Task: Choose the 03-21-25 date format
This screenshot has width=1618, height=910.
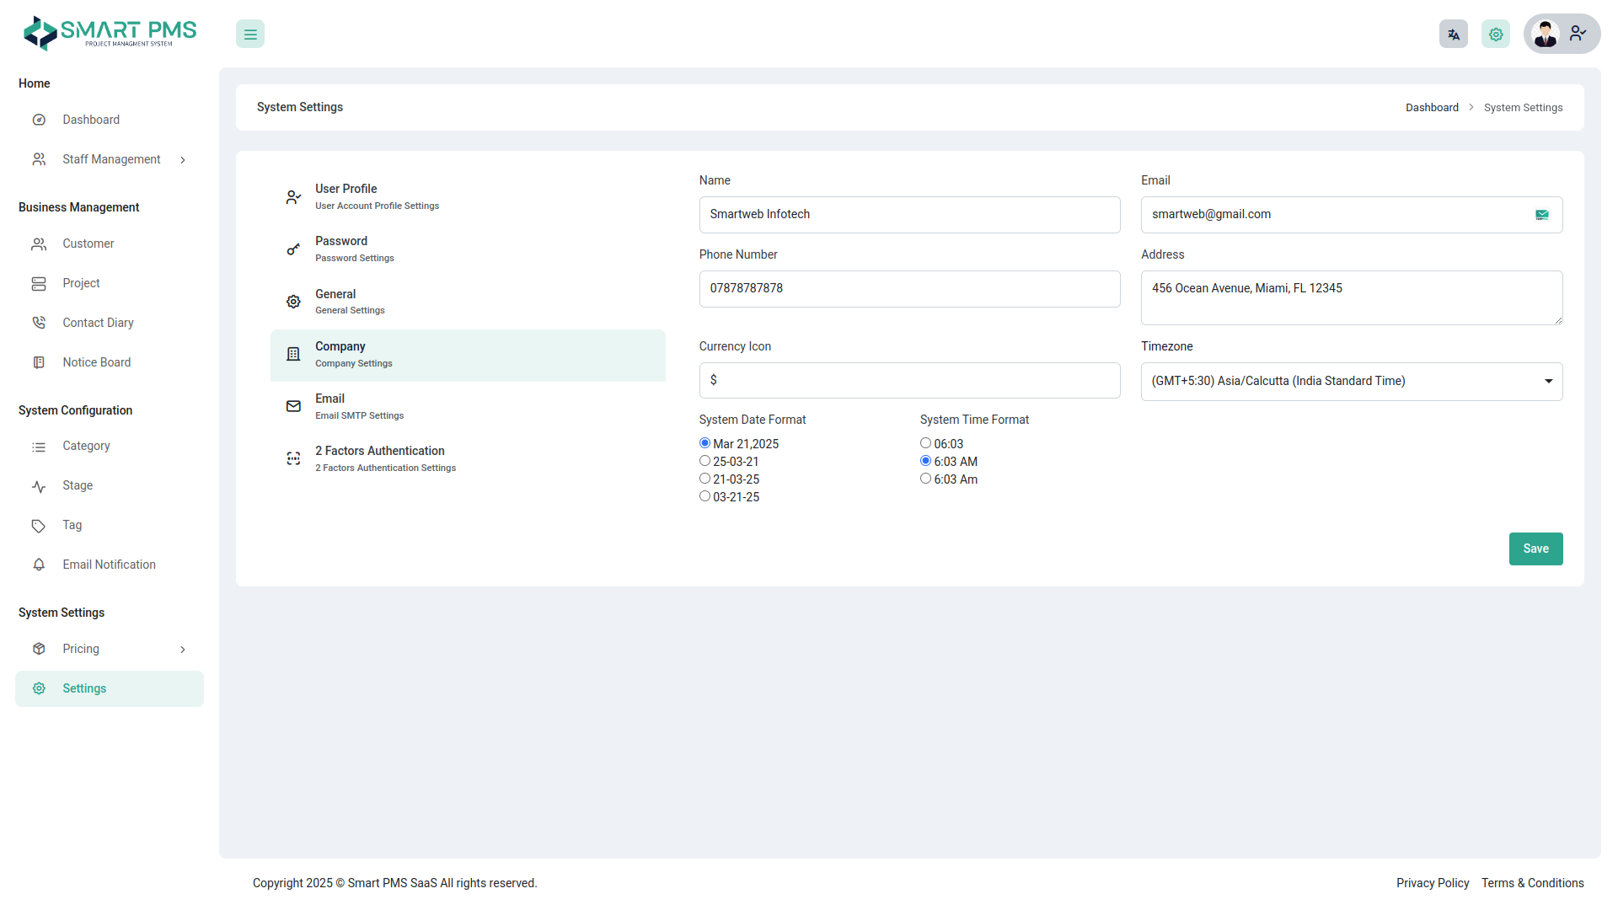Action: click(705, 496)
